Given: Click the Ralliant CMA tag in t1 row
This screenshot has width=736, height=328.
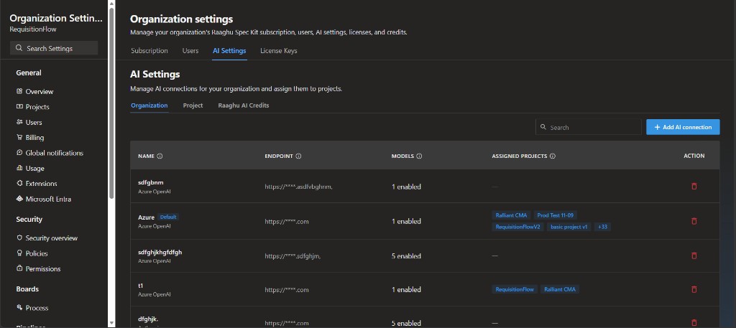Looking at the screenshot, I should coord(560,289).
